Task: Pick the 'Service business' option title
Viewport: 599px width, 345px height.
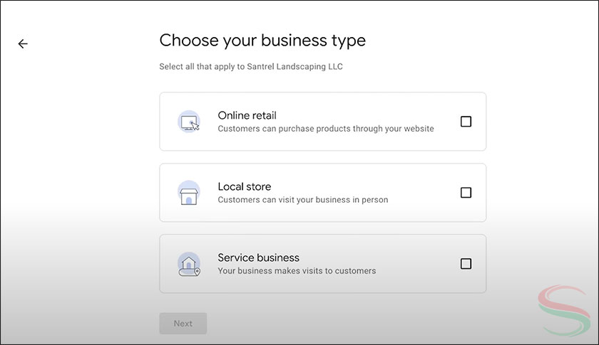Action: click(258, 258)
